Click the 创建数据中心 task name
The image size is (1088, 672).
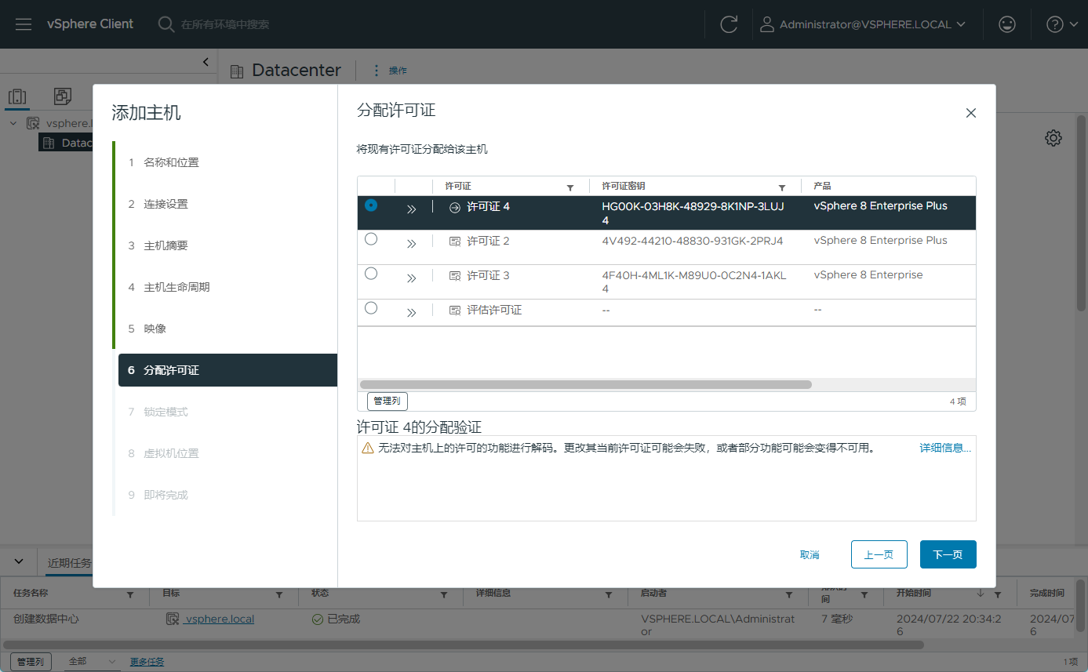(46, 619)
